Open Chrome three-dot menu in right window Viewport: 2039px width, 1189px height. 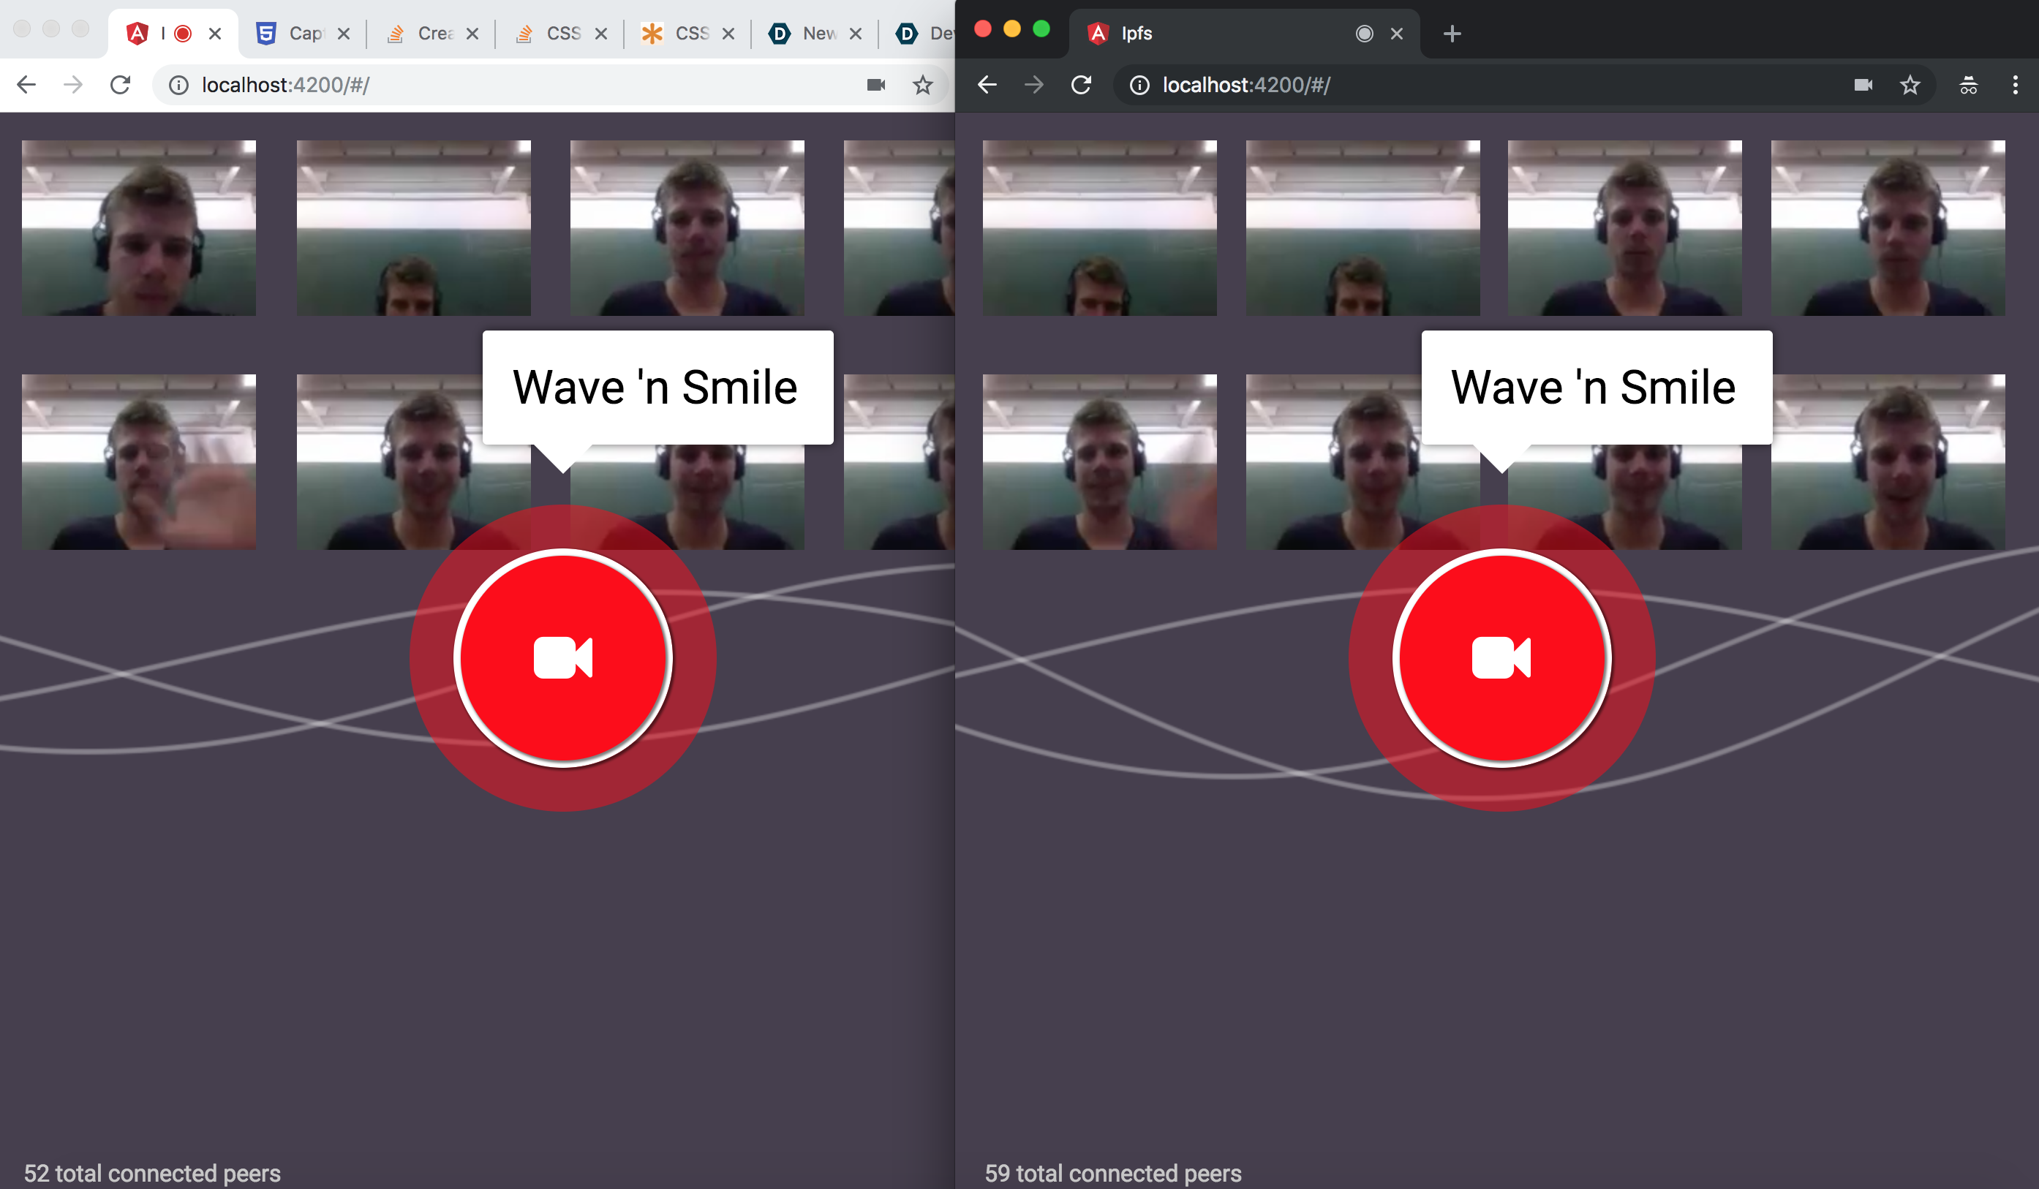2015,85
